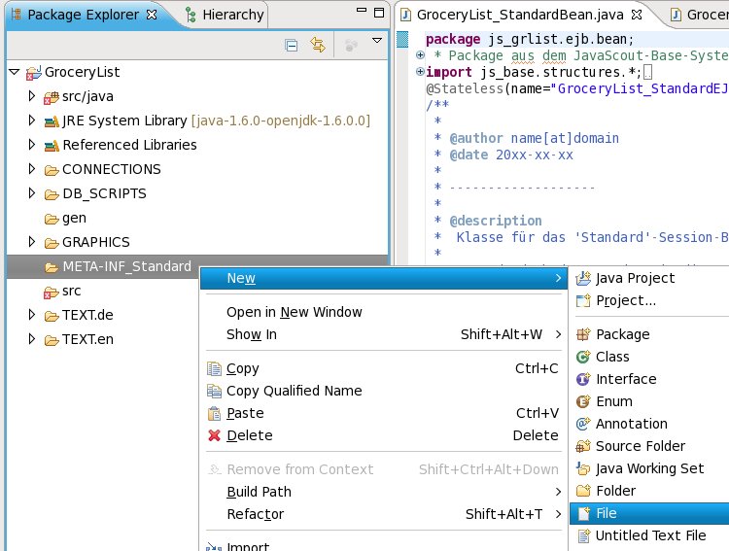Choose File from the New submenu

607,513
